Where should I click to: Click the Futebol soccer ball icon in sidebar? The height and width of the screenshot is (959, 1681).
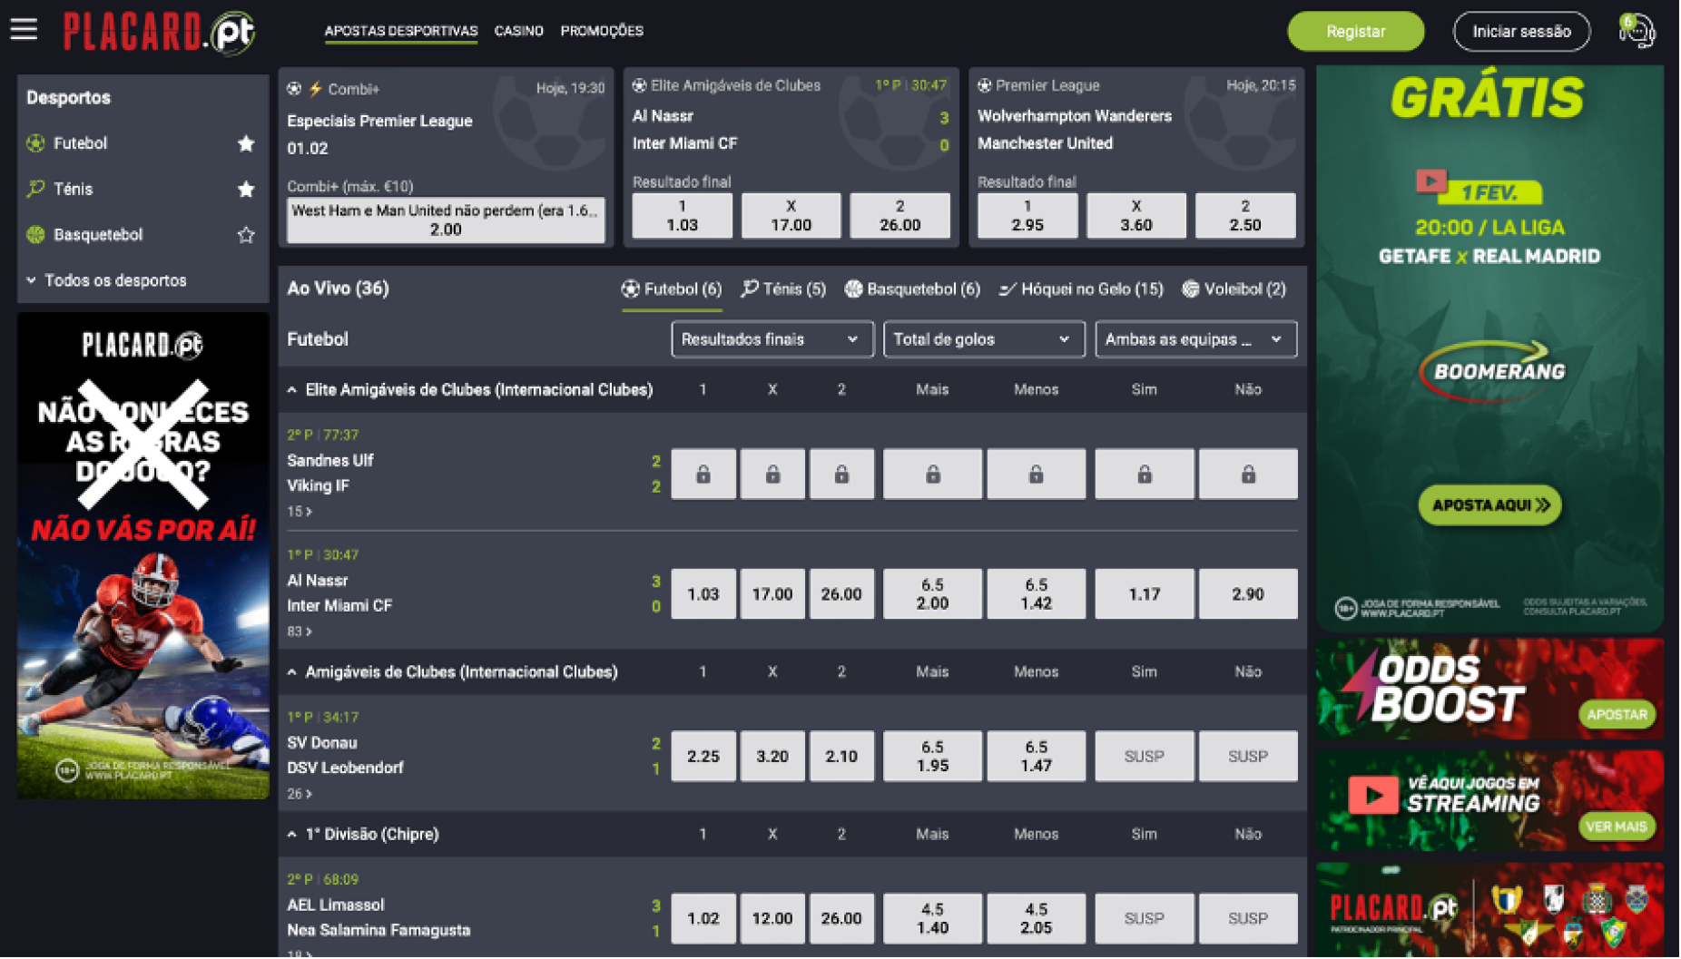pos(36,143)
